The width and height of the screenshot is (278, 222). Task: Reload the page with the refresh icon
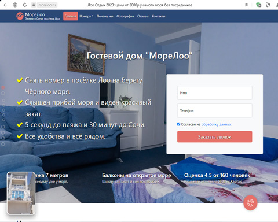pos(25,5)
